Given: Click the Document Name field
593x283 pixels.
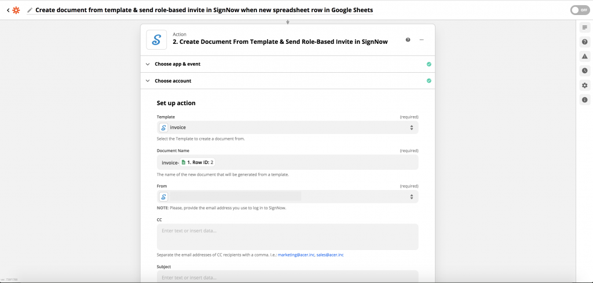Looking at the screenshot, I should click(x=313, y=162).
